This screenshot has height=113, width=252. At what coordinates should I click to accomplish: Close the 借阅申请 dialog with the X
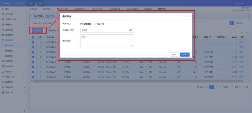pyautogui.click(x=189, y=17)
